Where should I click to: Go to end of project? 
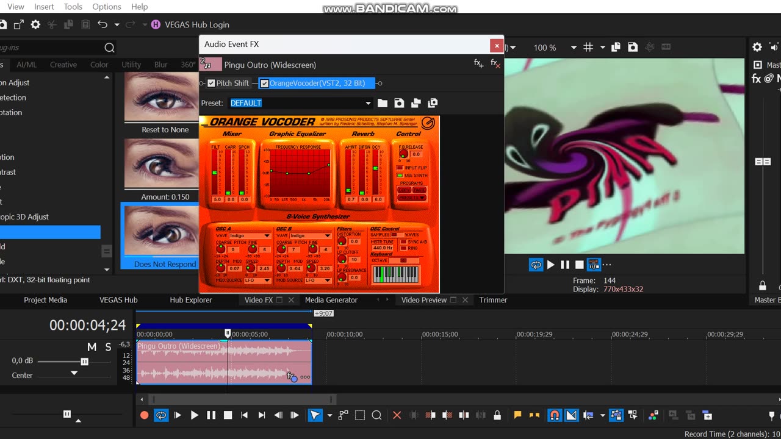point(262,415)
